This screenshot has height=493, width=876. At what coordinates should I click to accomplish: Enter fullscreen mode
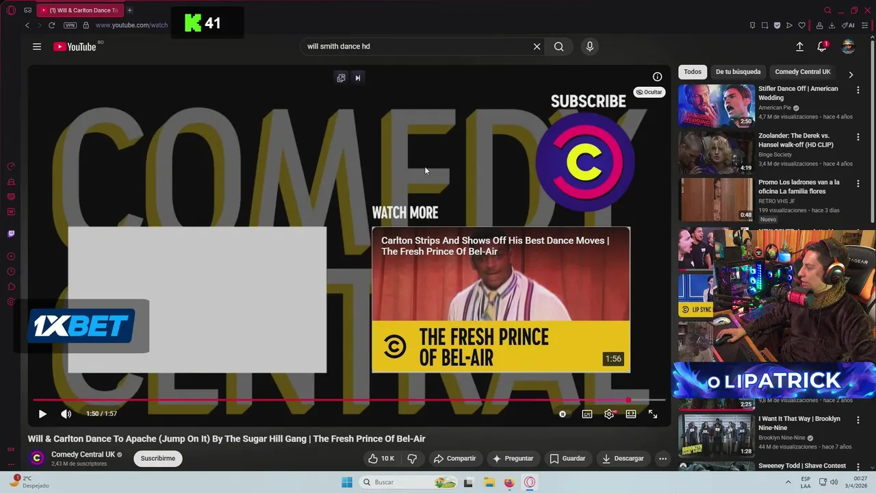[x=653, y=414]
